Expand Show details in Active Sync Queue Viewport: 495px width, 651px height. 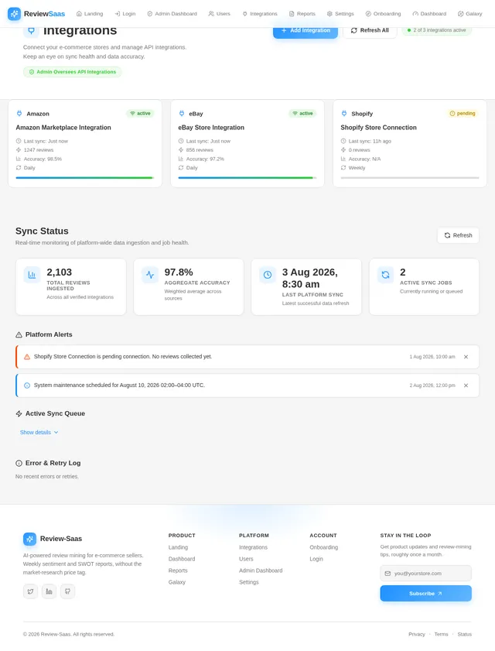click(x=39, y=432)
